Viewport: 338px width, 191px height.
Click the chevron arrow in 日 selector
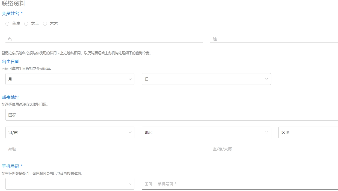267,79
